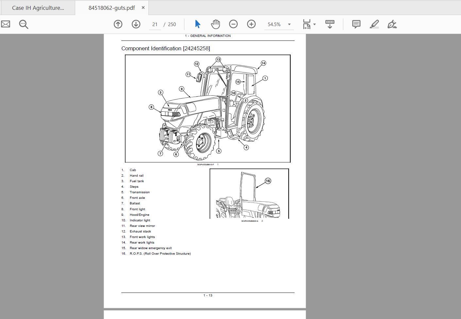Click list item 'Exhaust stack'
The height and width of the screenshot is (319, 461).
point(140,231)
